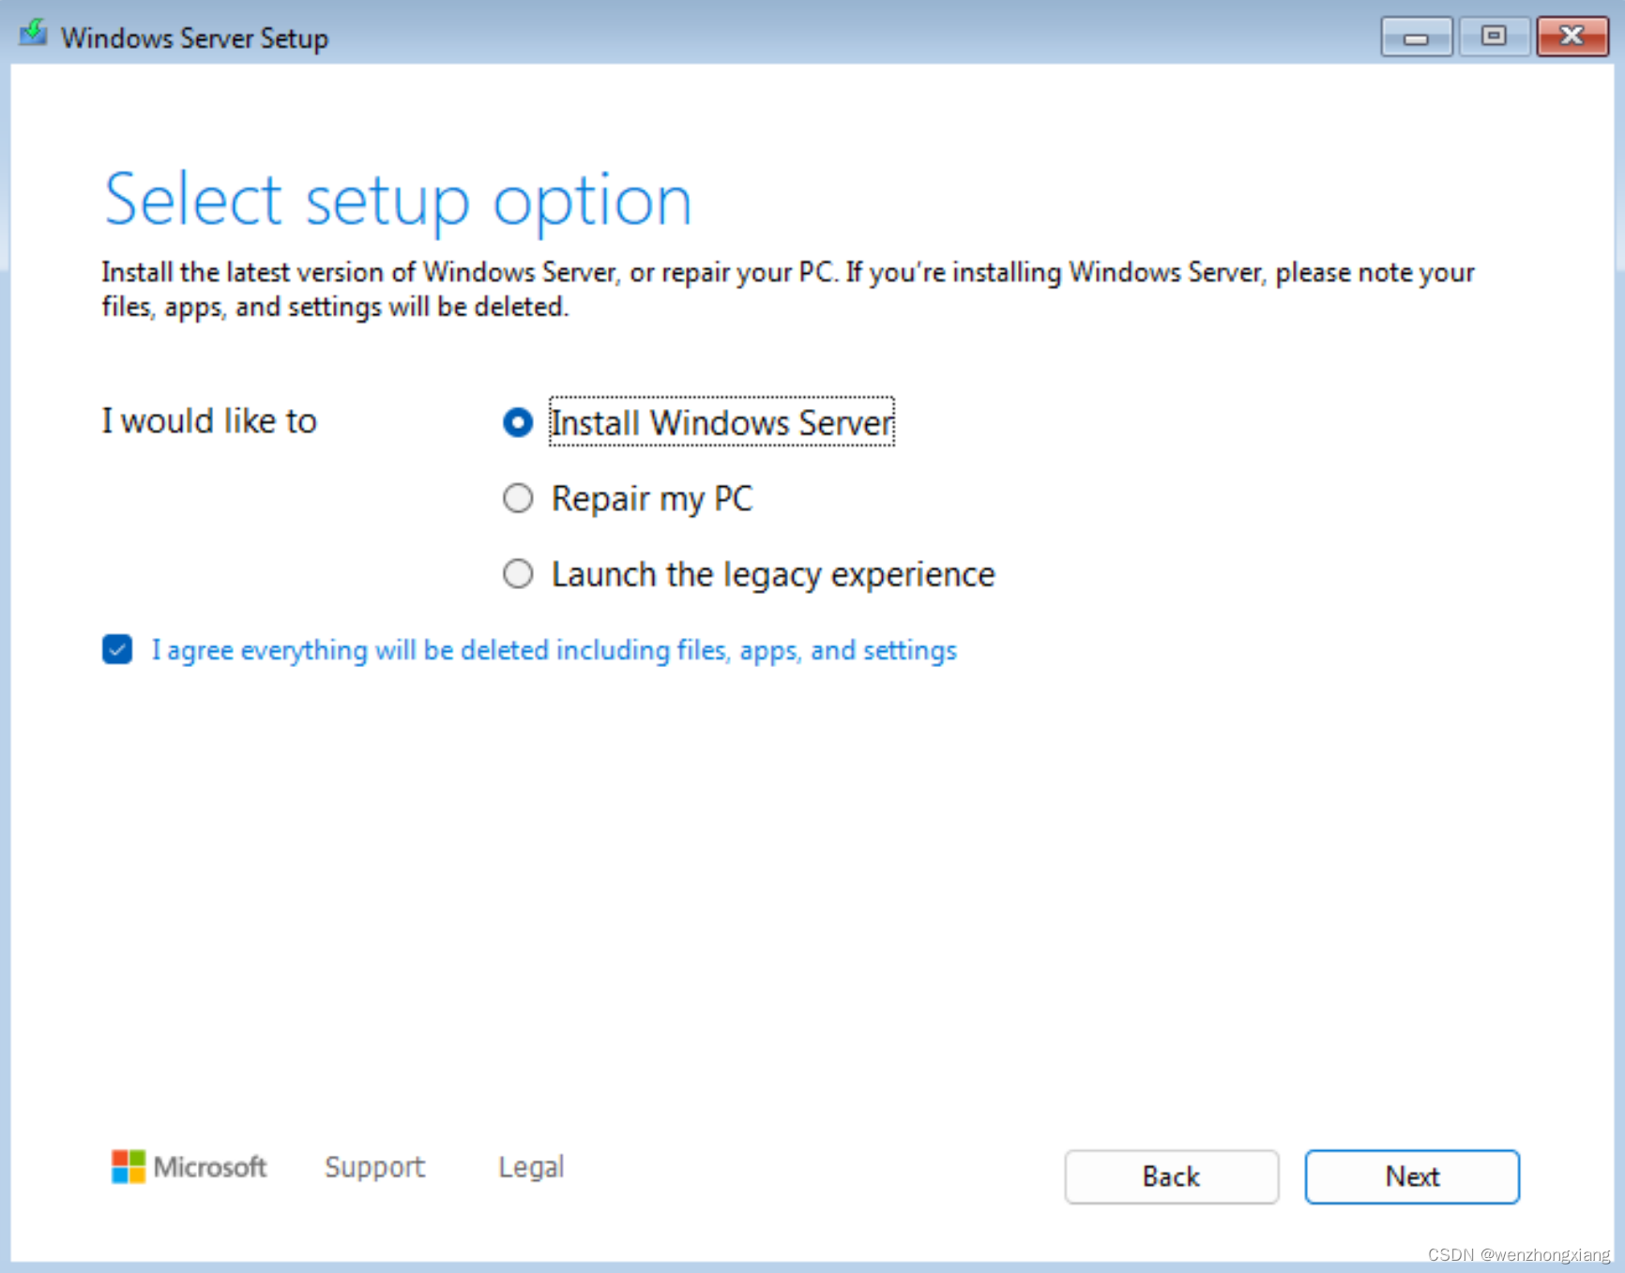Viewport: 1625px width, 1273px height.
Task: Click the Next button
Action: [x=1411, y=1176]
